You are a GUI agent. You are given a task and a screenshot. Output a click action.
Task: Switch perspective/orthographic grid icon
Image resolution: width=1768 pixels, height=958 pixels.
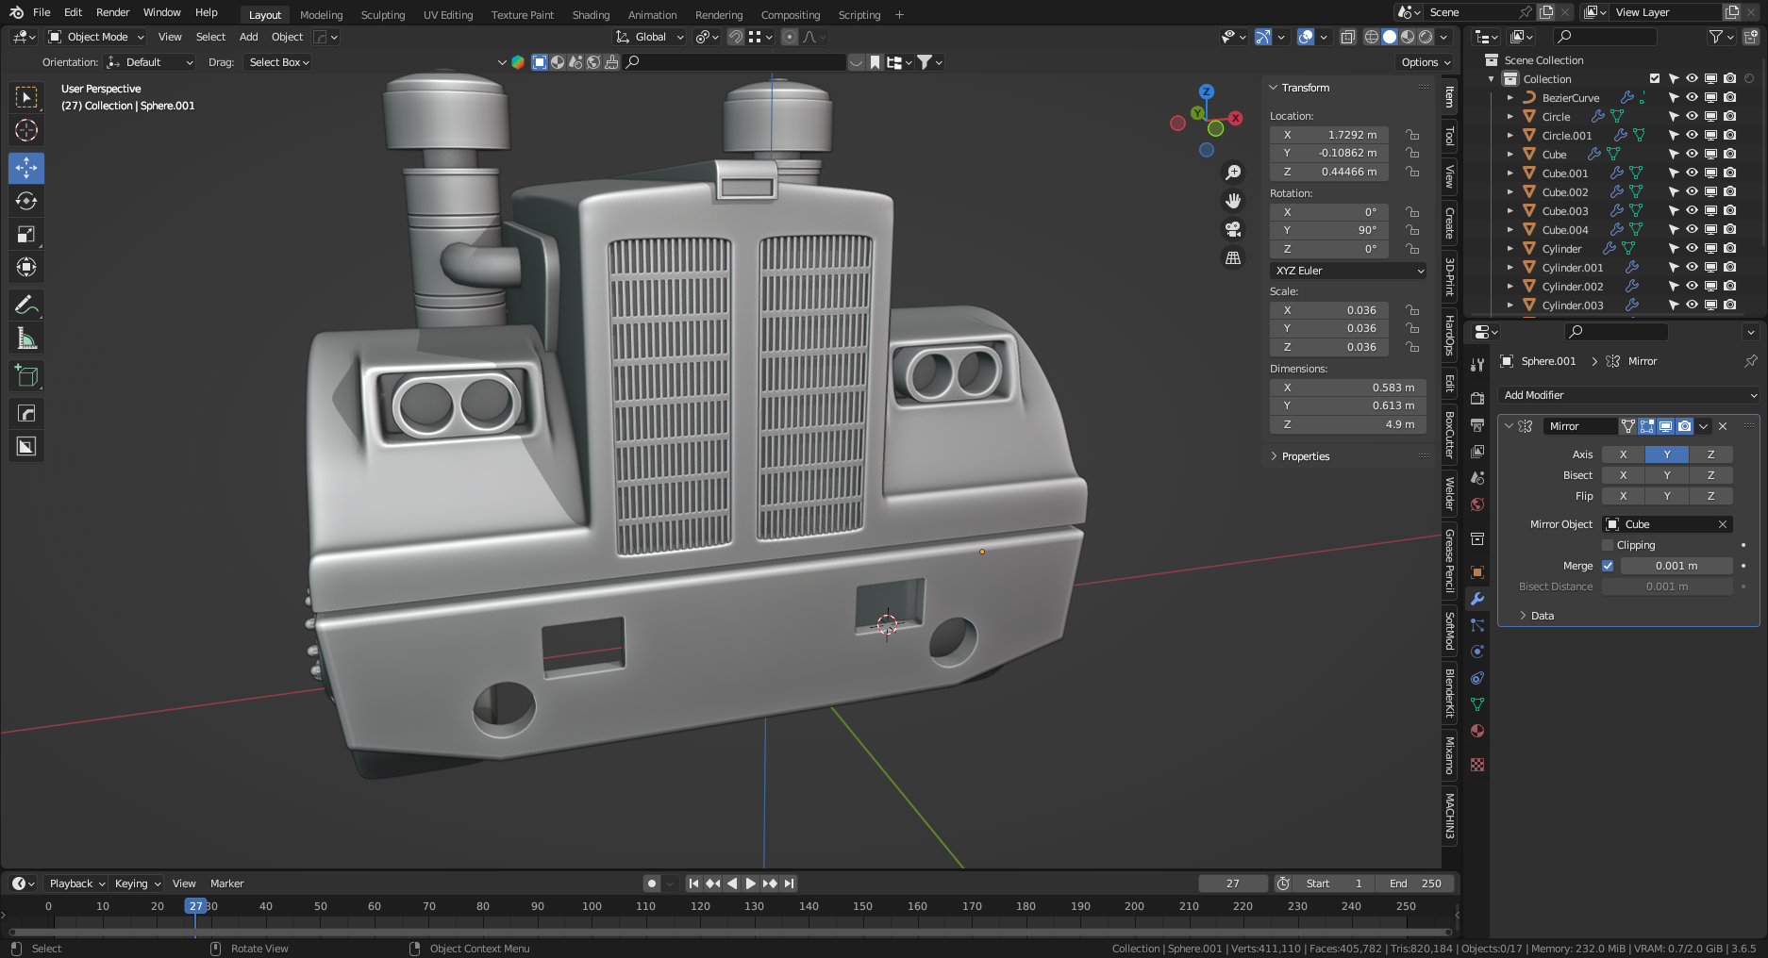(1233, 257)
